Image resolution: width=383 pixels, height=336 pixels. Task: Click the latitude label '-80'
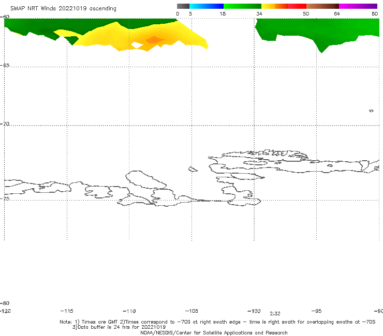pos(5,303)
